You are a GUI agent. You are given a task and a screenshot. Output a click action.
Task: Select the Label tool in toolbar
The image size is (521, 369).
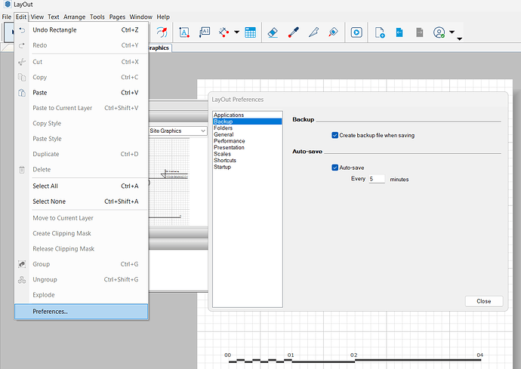pos(205,32)
